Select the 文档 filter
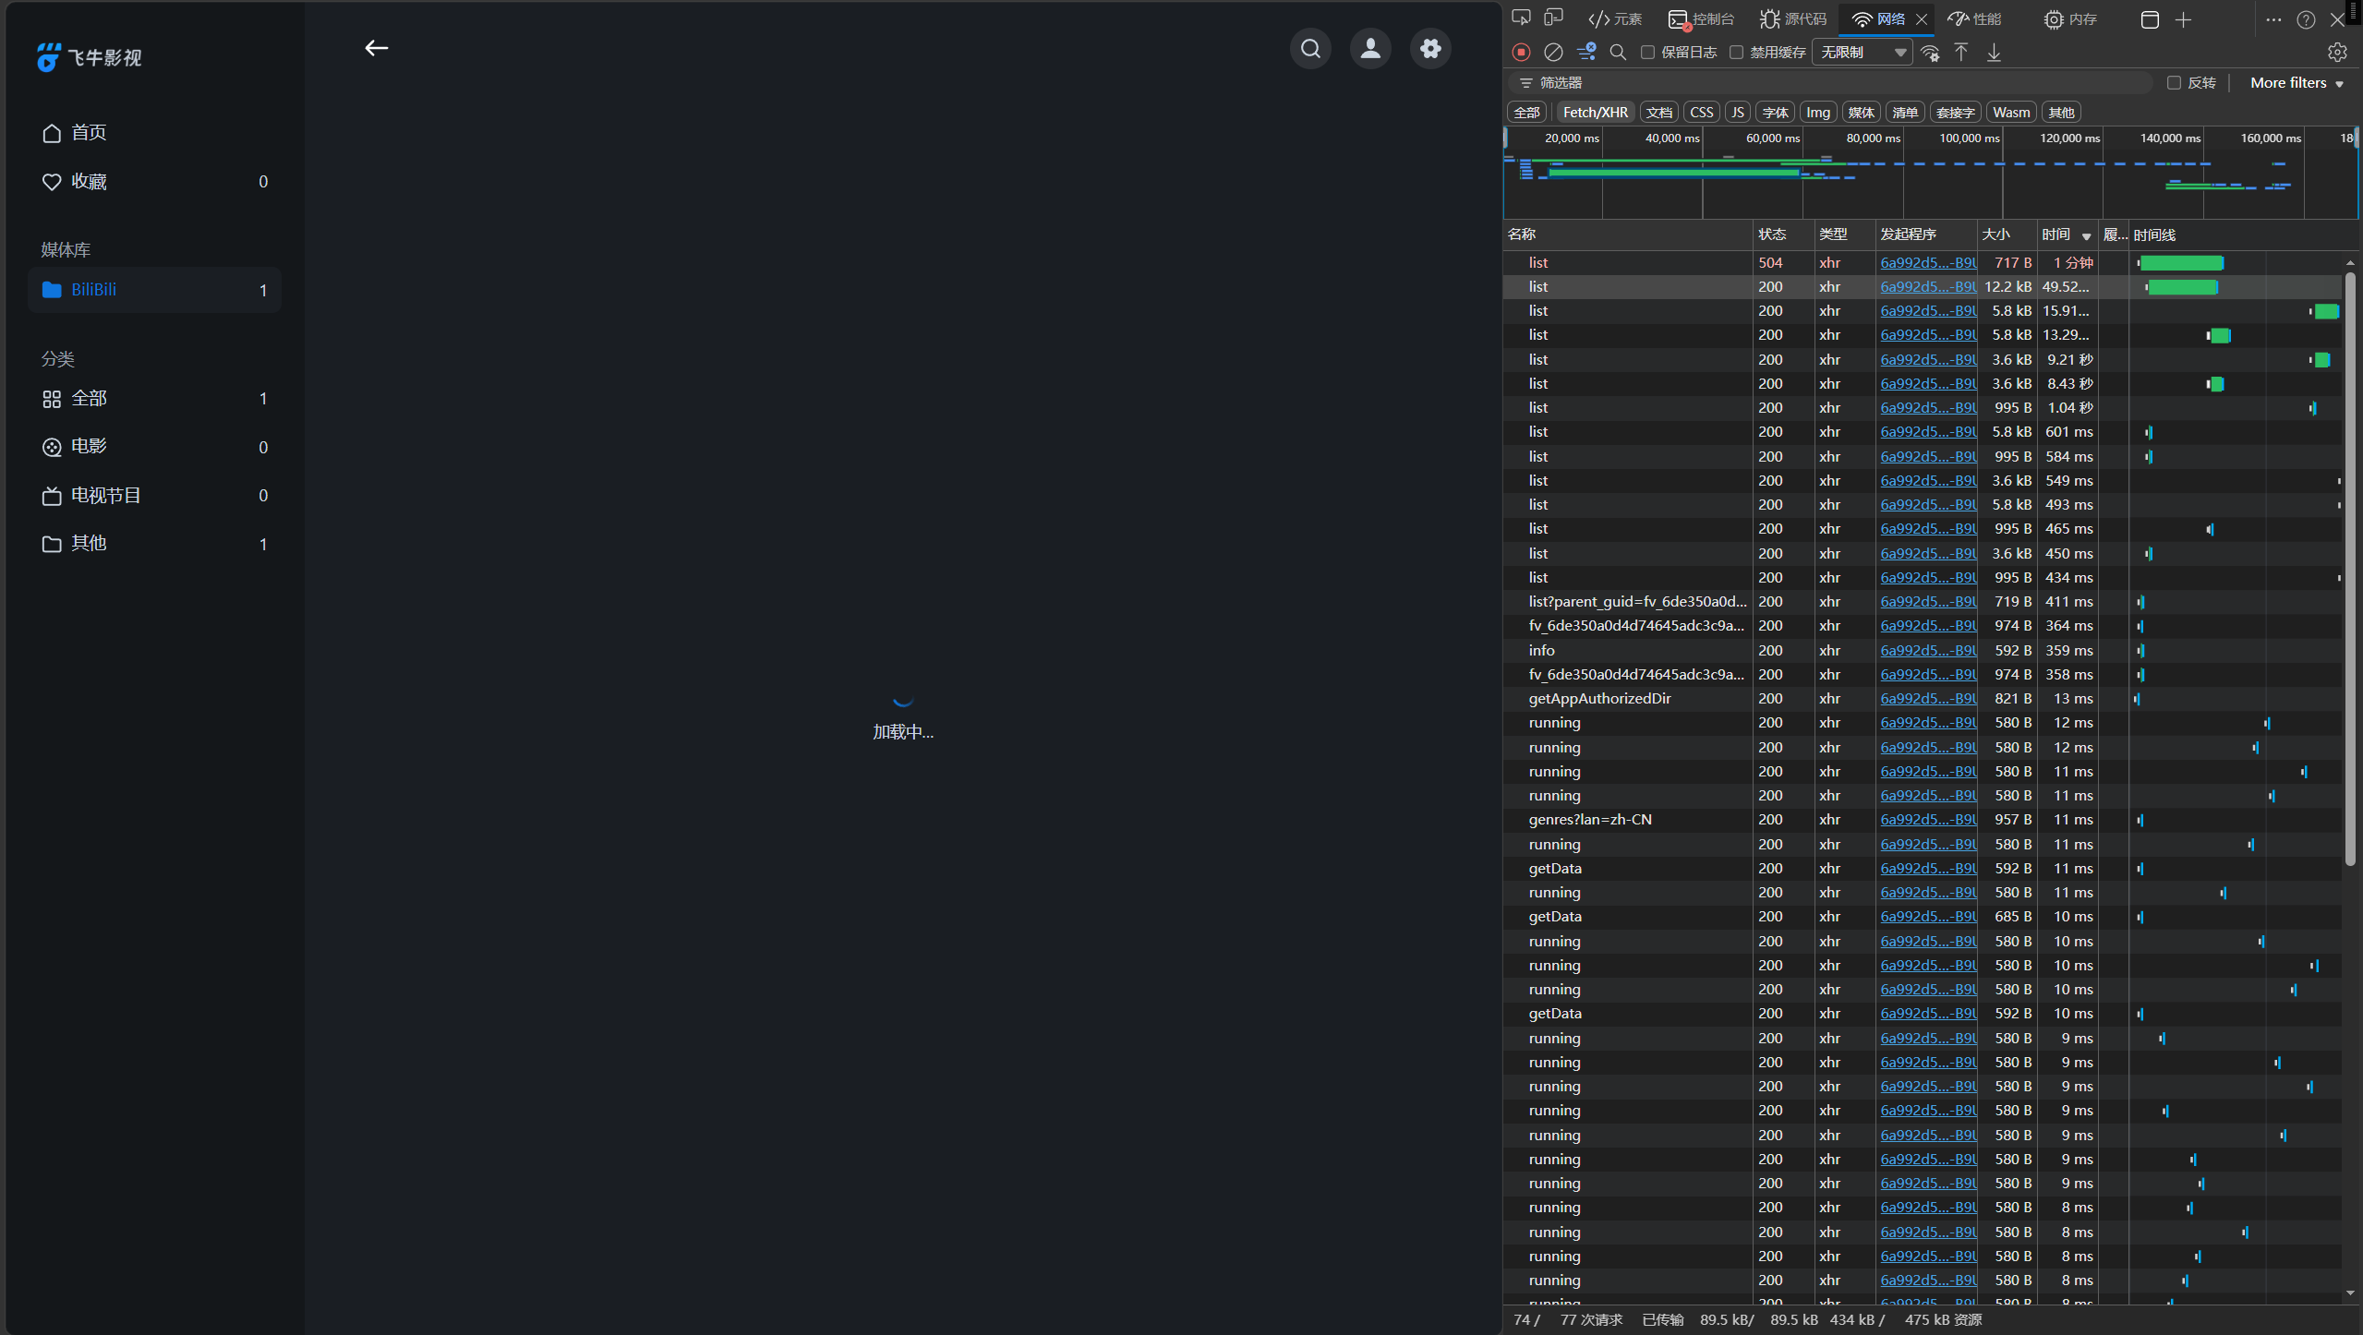The height and width of the screenshot is (1335, 2363). click(1658, 113)
